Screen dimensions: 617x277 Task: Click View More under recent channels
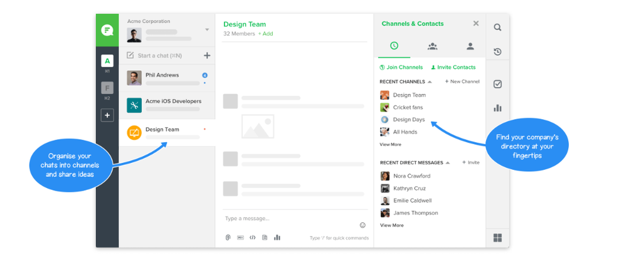[391, 144]
